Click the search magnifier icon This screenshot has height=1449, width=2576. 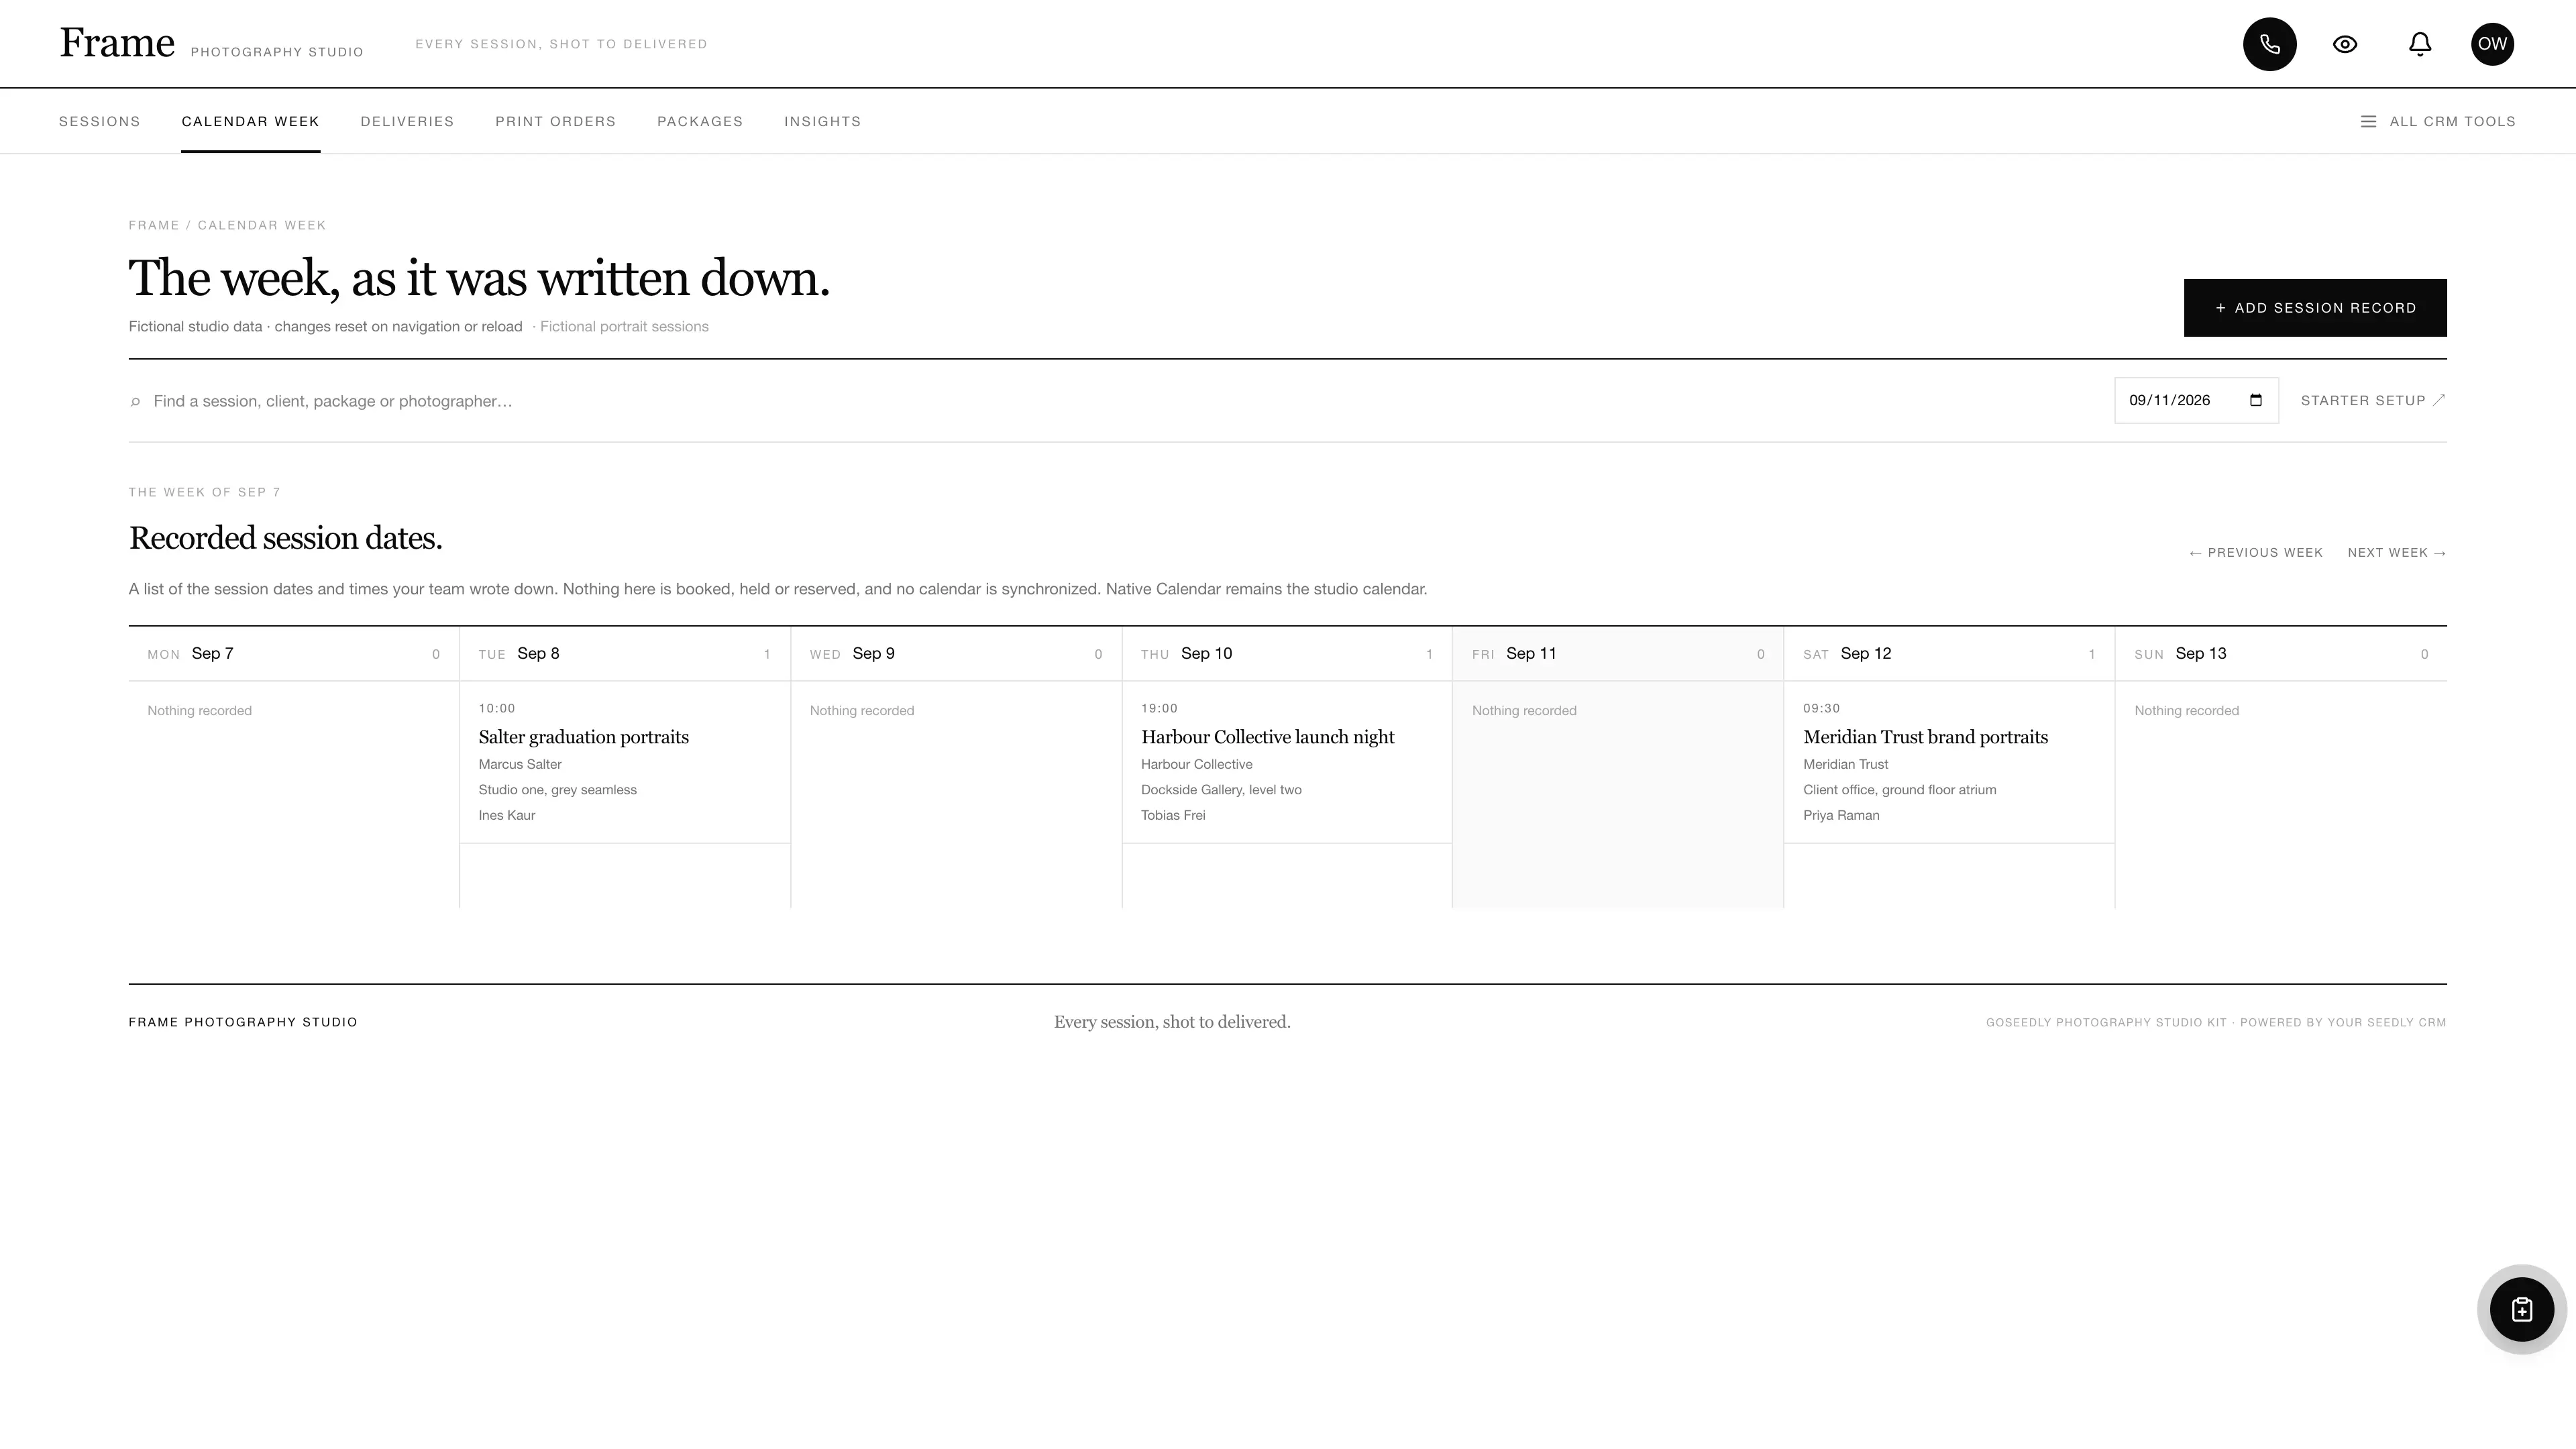135,402
